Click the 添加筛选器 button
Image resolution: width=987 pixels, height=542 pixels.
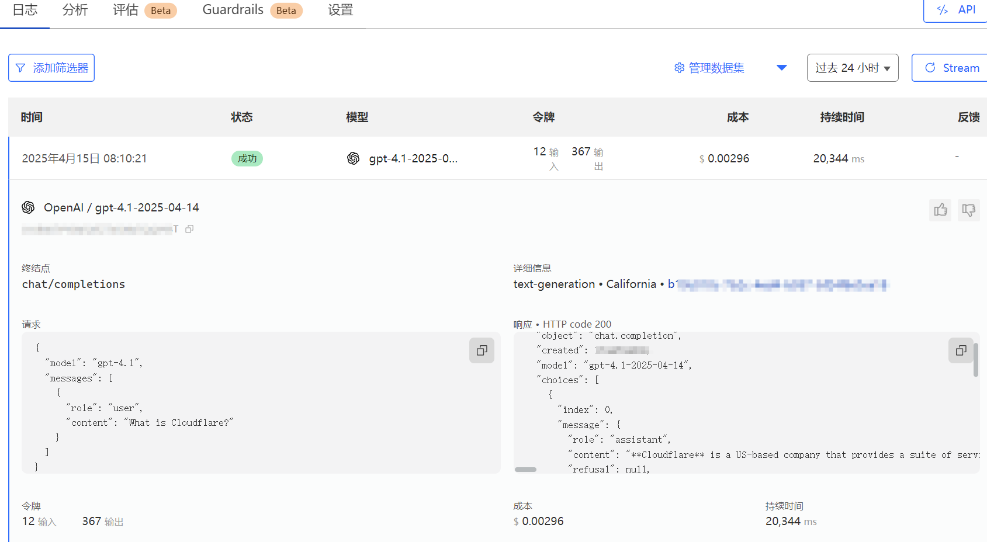coord(51,68)
